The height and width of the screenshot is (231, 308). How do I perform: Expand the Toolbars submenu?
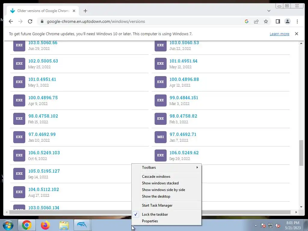(166, 168)
